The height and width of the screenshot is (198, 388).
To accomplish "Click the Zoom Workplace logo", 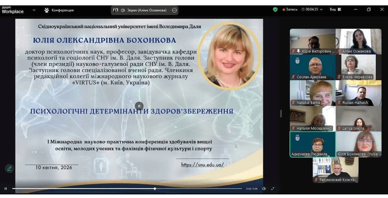I will coord(12,10).
